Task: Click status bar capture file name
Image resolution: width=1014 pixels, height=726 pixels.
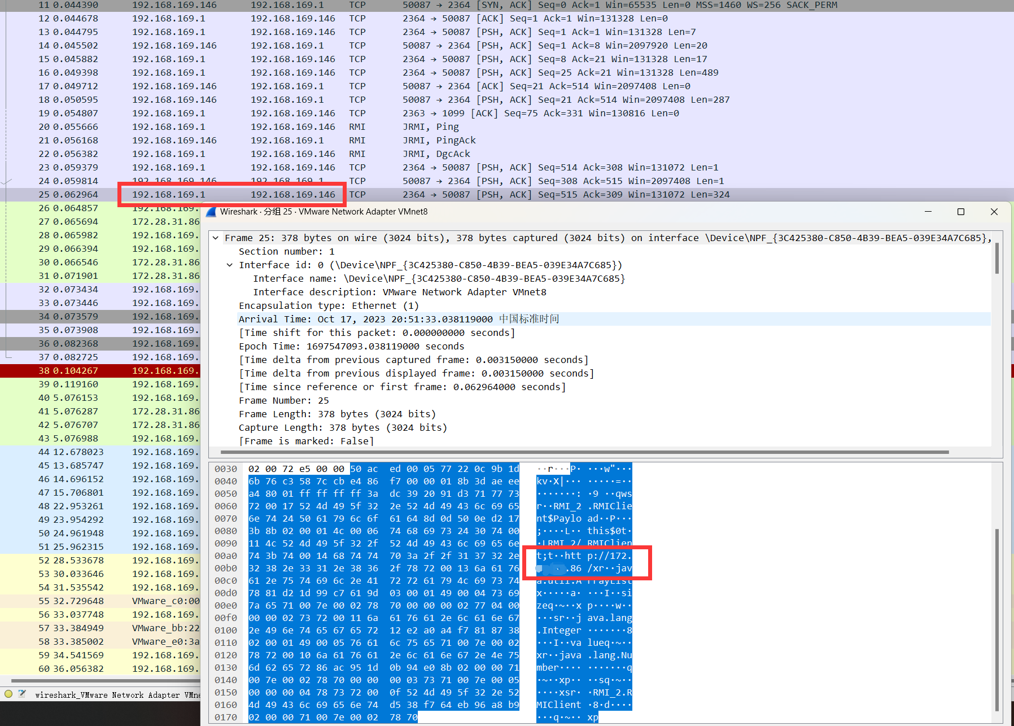Action: click(x=117, y=695)
